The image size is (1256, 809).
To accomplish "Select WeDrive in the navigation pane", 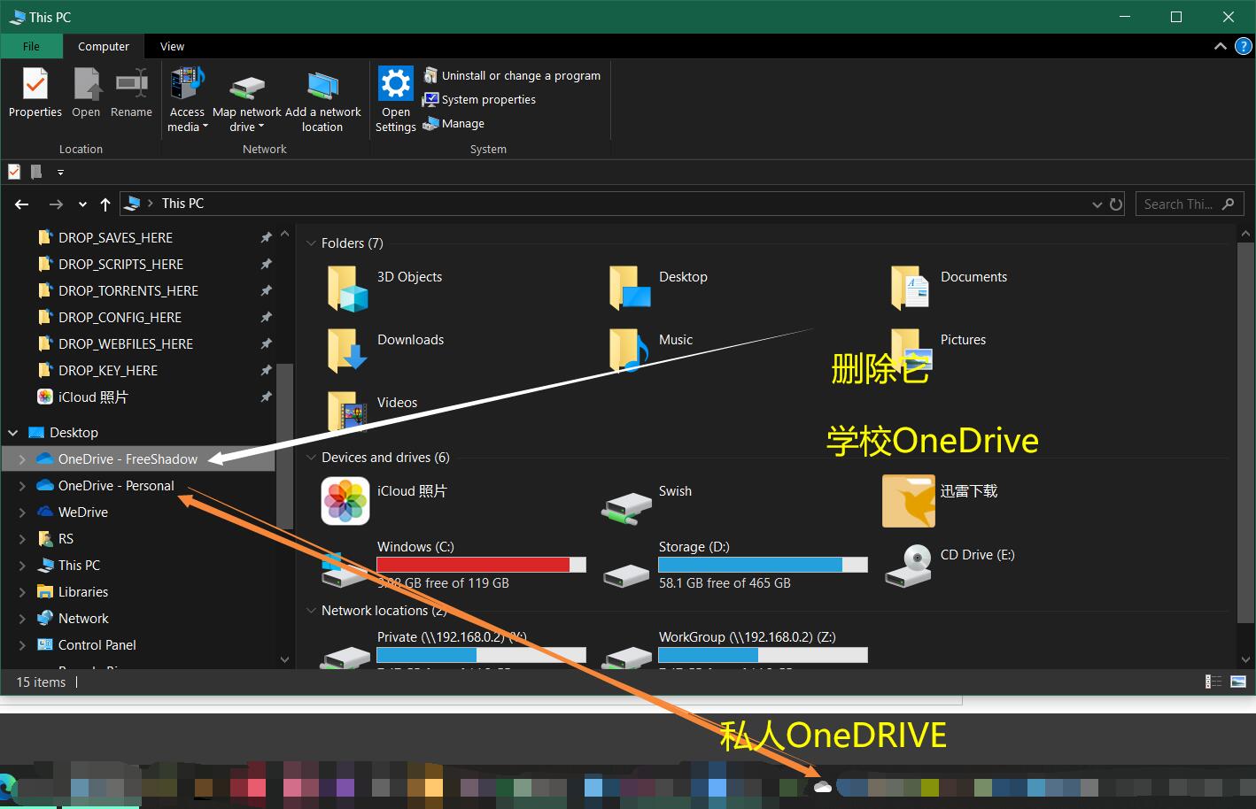I will click(x=82, y=512).
